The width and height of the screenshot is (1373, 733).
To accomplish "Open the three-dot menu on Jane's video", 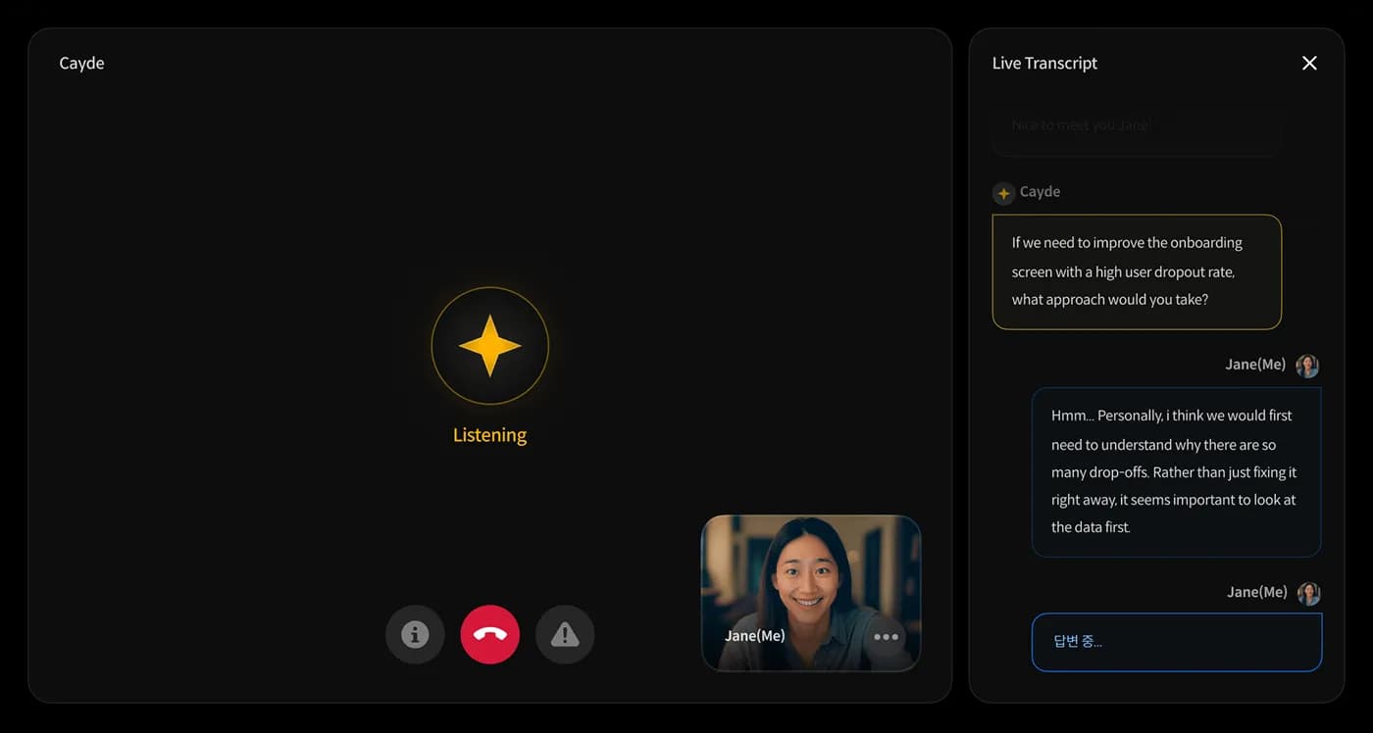I will tap(886, 637).
